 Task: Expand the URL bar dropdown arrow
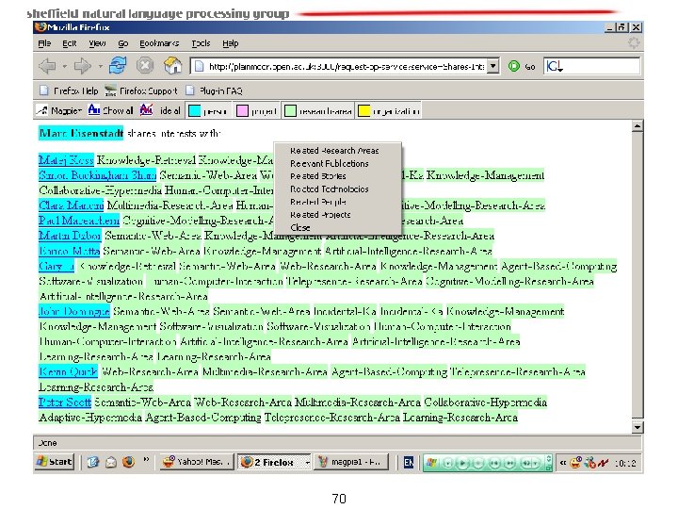coord(492,66)
